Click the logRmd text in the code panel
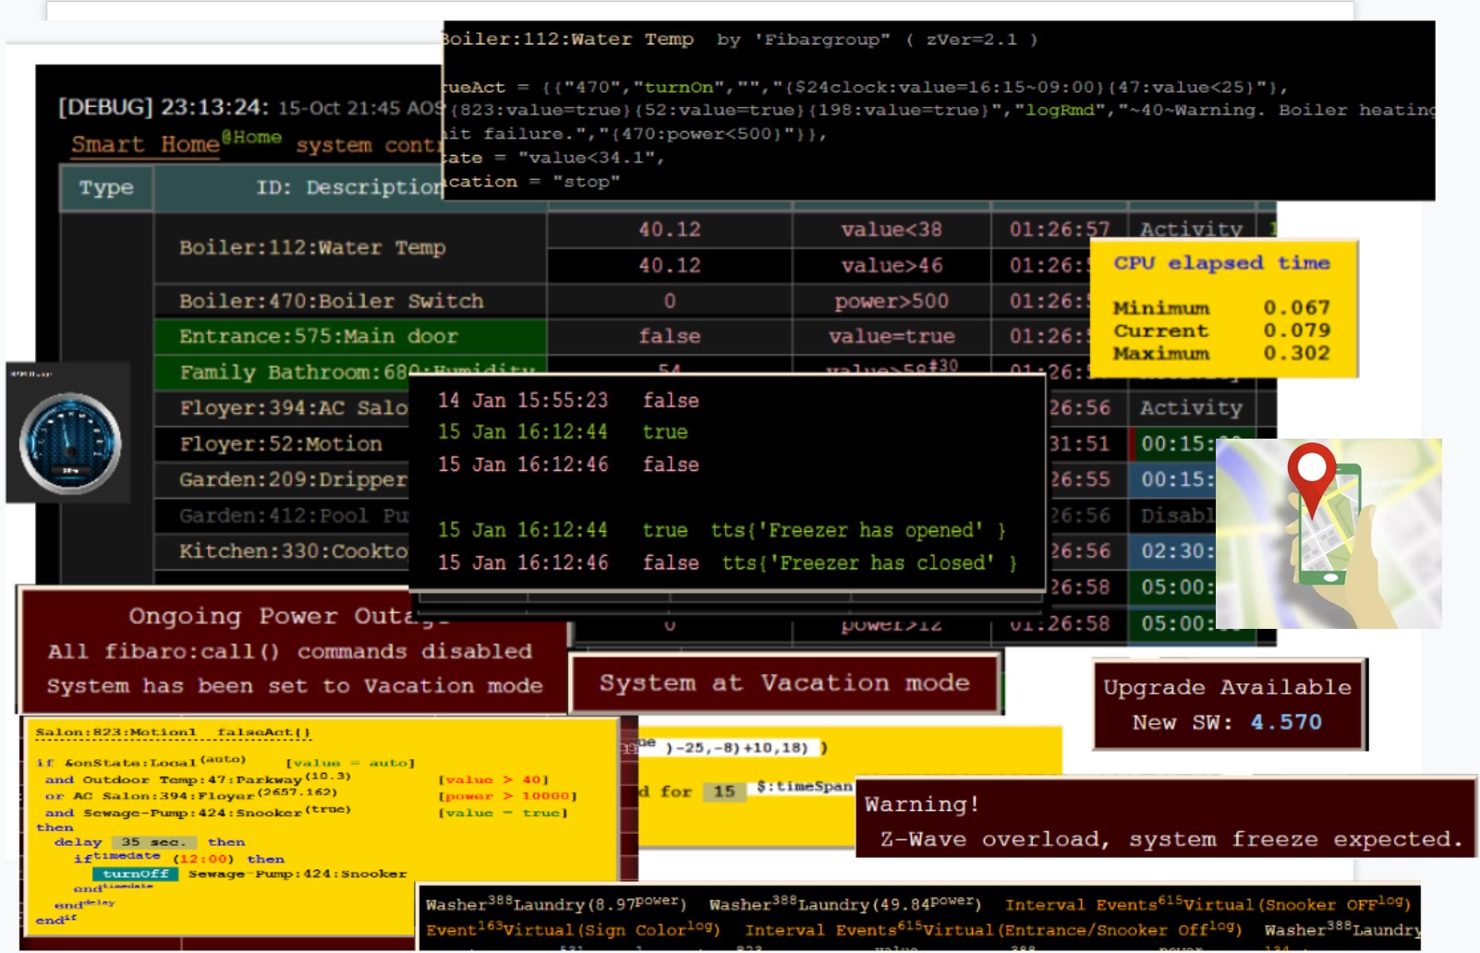The image size is (1480, 953). pos(1060,111)
